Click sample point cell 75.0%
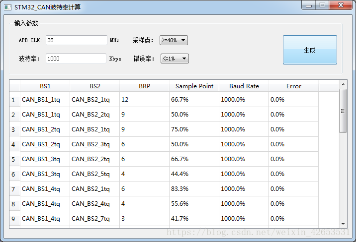356x242 pixels. 194,129
